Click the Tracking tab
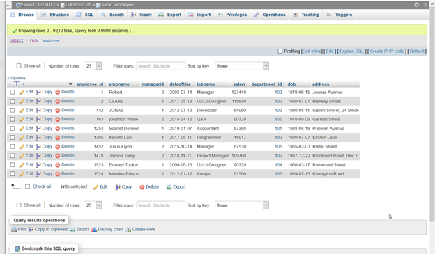 [306, 15]
